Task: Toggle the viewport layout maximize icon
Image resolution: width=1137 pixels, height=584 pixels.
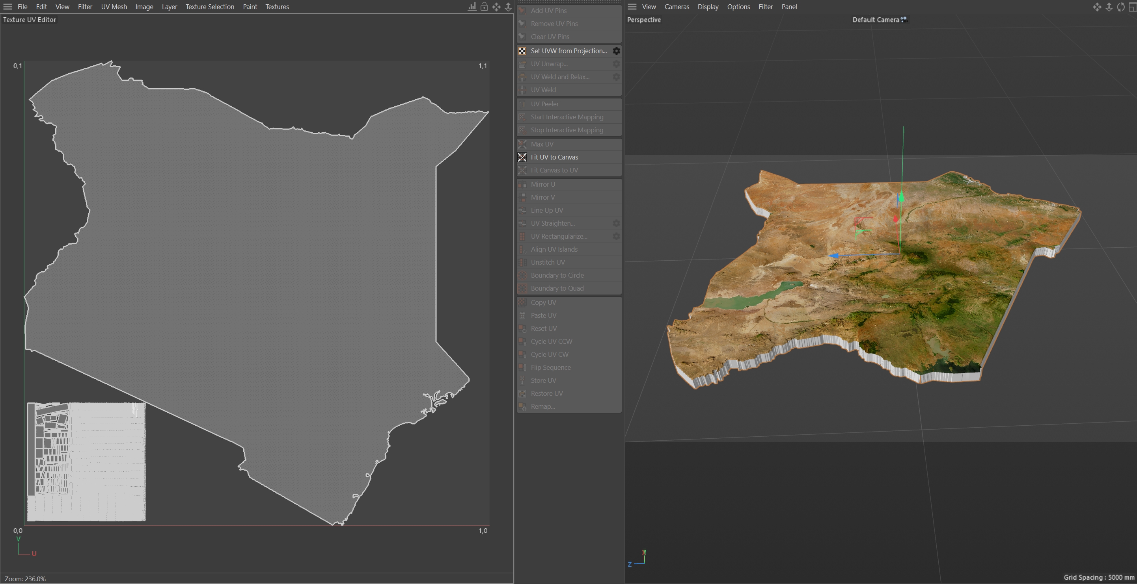Action: coord(1132,7)
